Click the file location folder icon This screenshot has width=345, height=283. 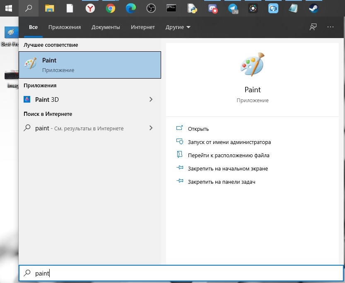pyautogui.click(x=180, y=154)
